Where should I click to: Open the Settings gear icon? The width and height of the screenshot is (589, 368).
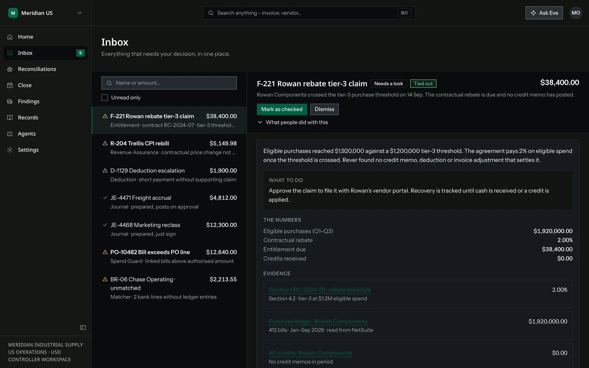coord(10,150)
